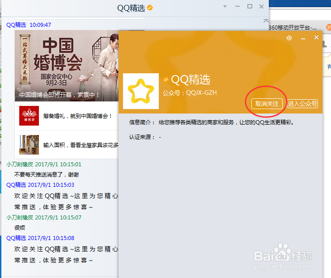Open the dropdown arrow in chat window title bar
The height and width of the screenshot is (278, 331).
[x=225, y=7]
